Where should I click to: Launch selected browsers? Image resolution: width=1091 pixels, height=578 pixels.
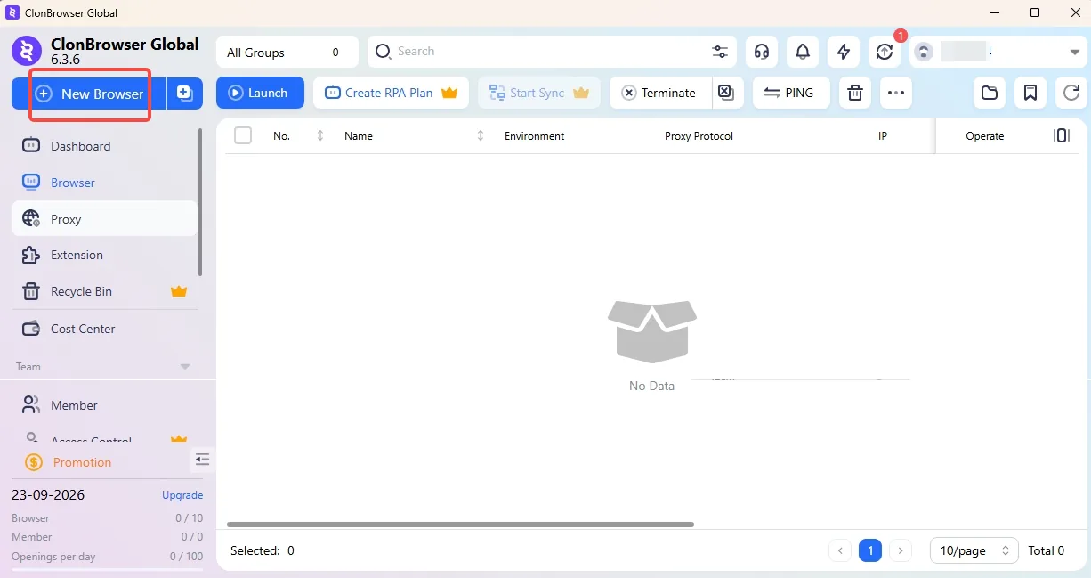260,93
